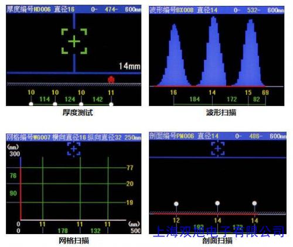Click the green spacing value 82
The height and width of the screenshot is (247, 293).
pos(256,99)
